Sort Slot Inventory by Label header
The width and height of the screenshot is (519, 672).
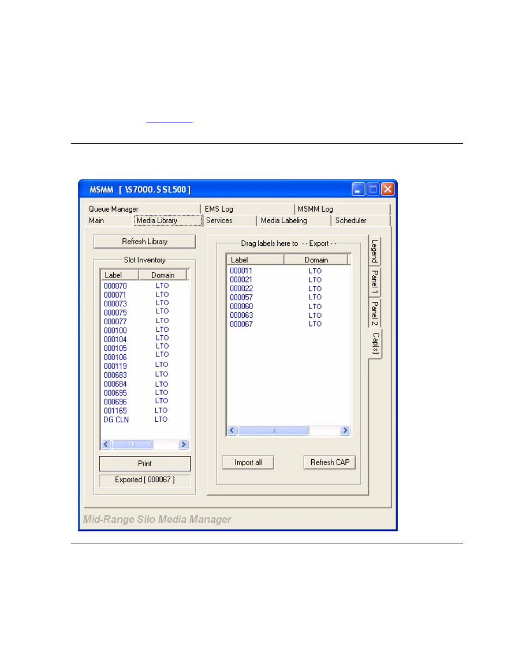pos(120,275)
